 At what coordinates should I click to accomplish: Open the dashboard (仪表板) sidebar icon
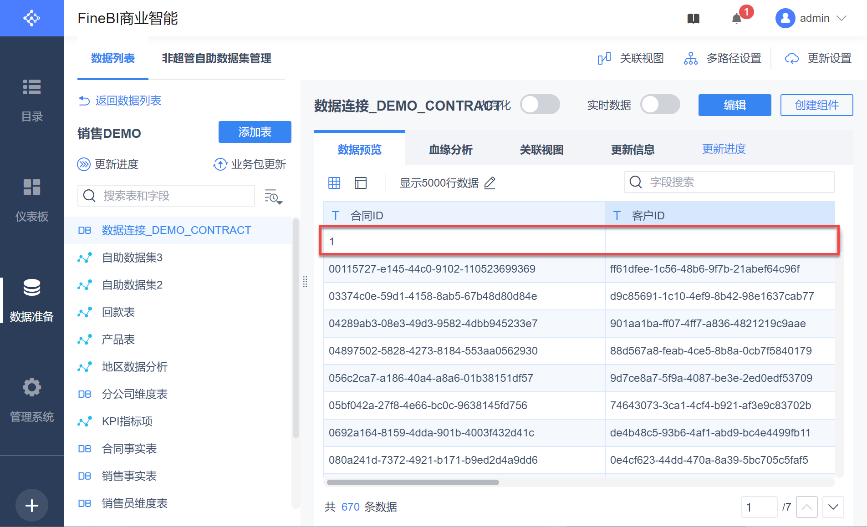[32, 187]
